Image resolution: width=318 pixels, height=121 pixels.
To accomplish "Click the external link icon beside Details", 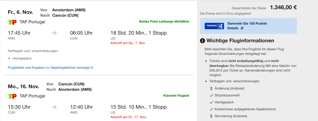I will click(x=242, y=28).
